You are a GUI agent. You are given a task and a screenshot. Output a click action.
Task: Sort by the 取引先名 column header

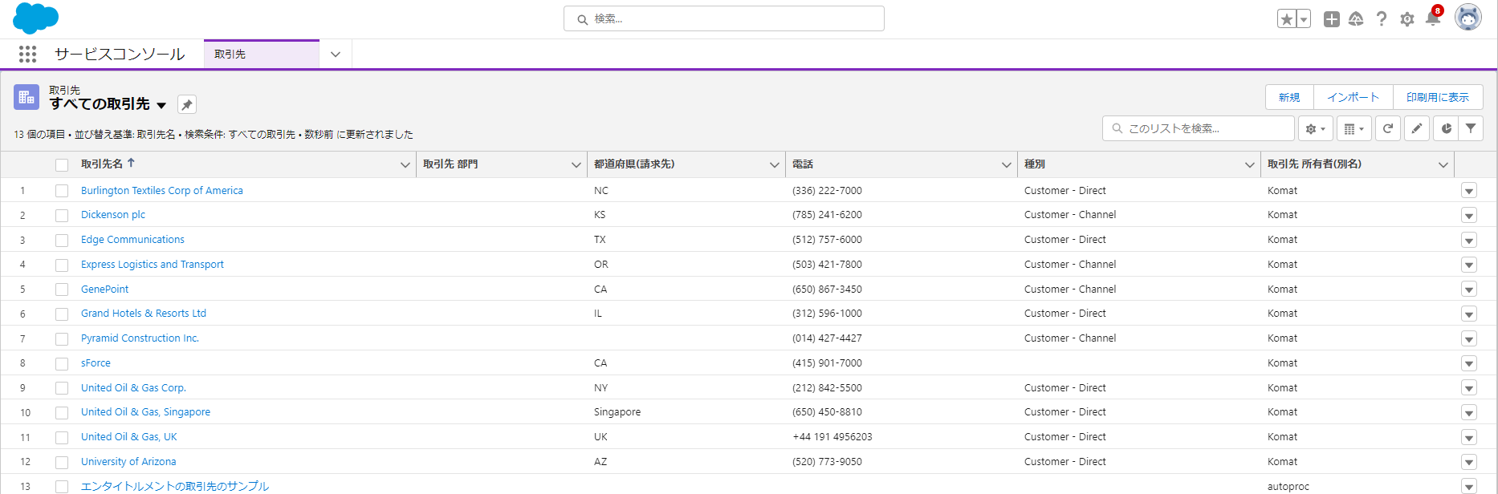(102, 164)
